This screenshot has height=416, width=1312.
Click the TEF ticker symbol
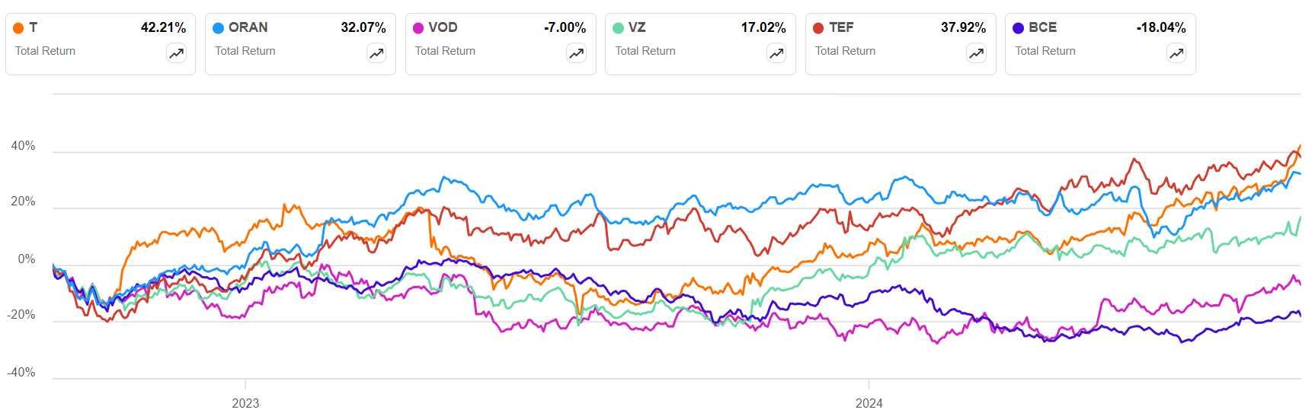point(841,27)
